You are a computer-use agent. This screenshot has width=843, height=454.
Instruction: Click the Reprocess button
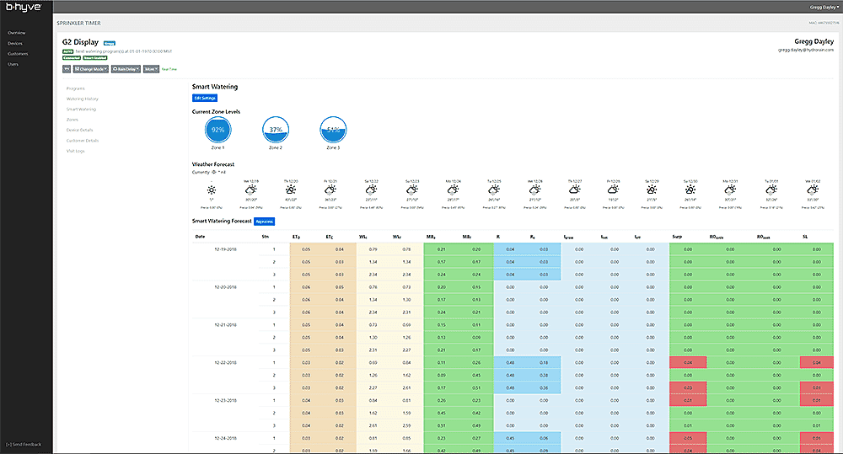[266, 222]
